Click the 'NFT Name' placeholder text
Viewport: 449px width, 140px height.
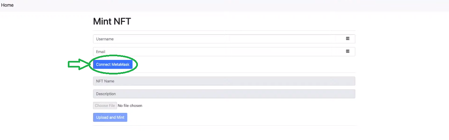click(105, 81)
